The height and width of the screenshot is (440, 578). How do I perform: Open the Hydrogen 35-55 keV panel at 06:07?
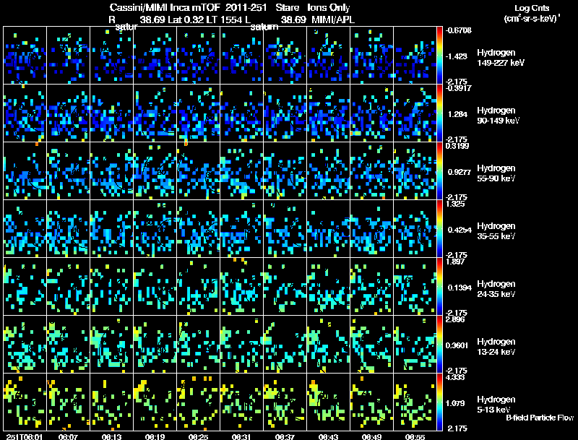(x=68, y=228)
